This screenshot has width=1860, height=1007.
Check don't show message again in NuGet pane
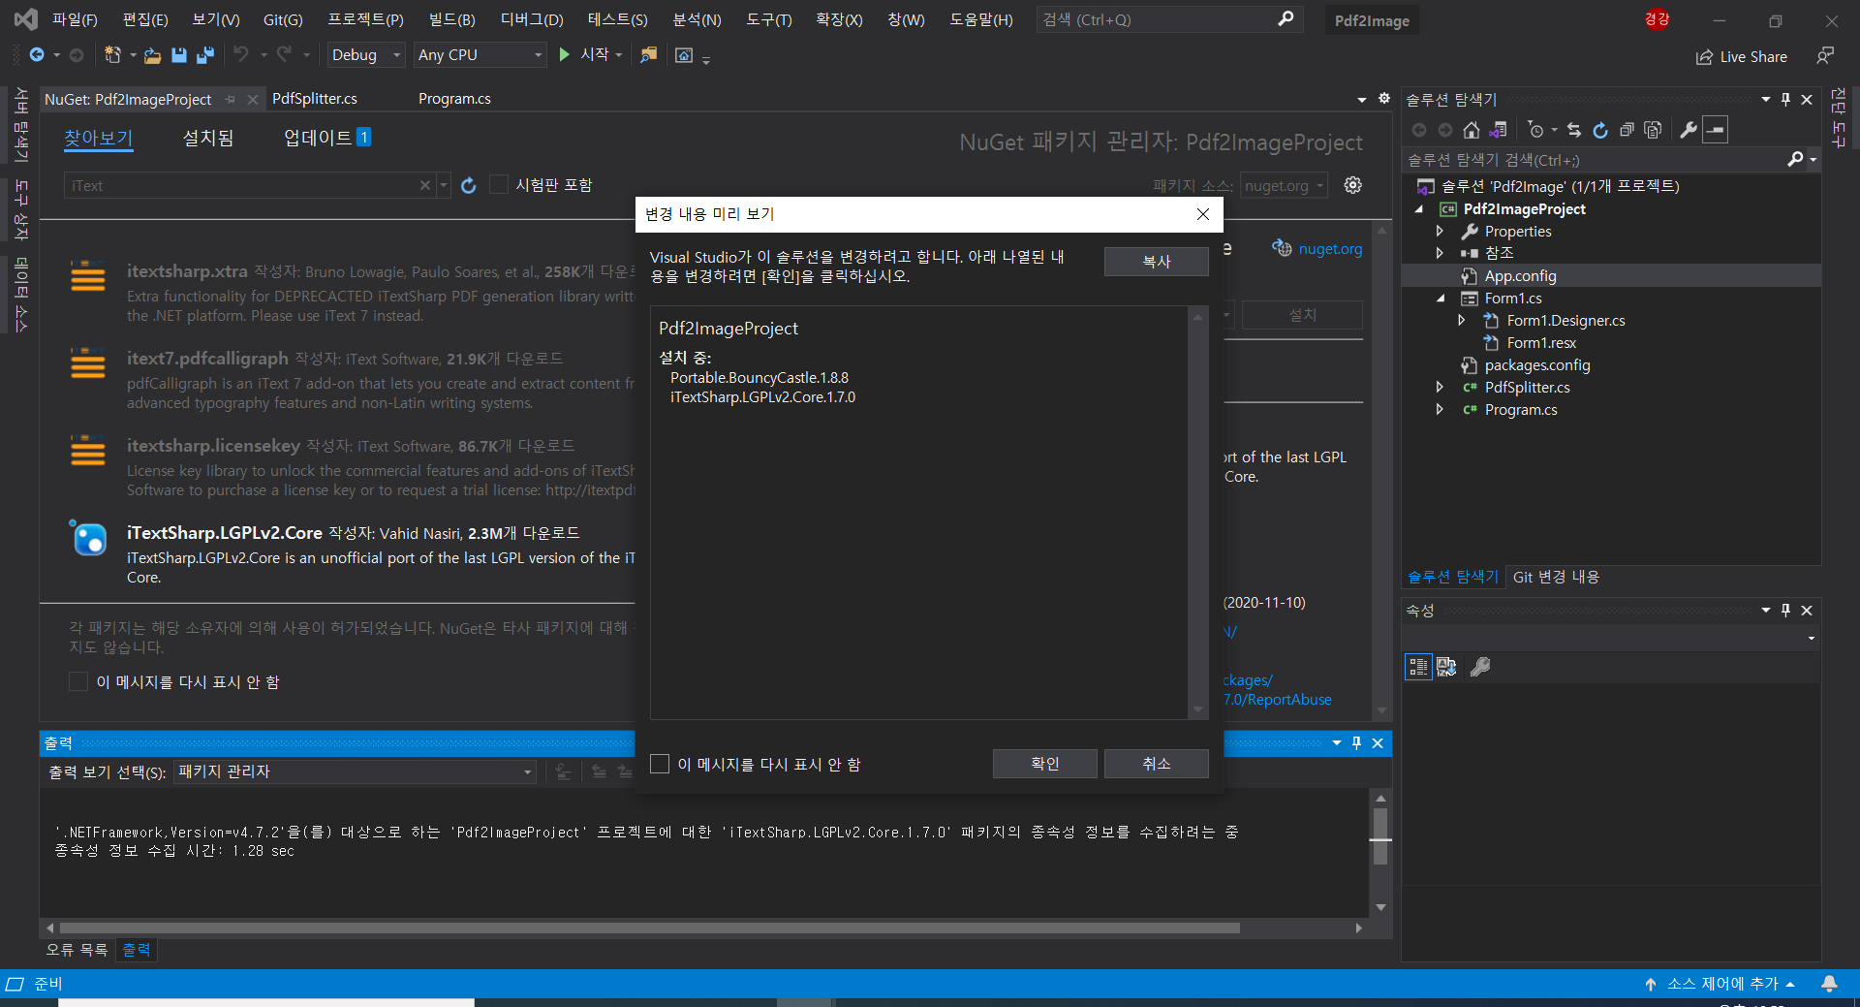[78, 681]
